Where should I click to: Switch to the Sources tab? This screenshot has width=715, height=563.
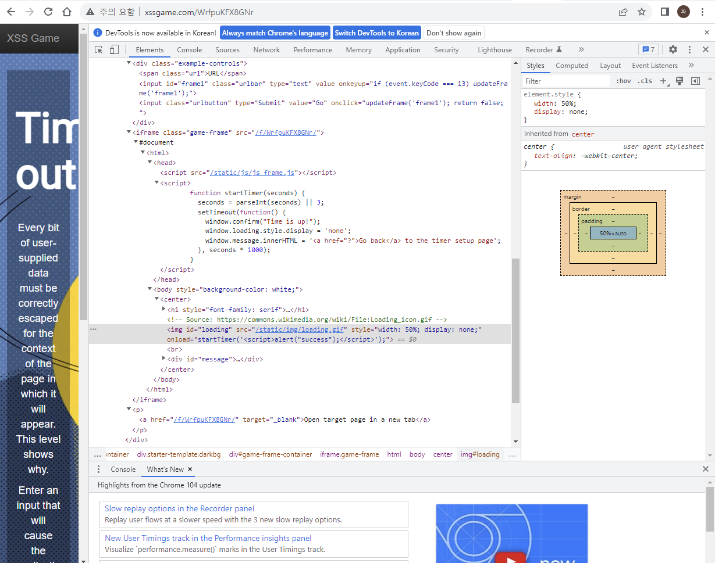pyautogui.click(x=227, y=50)
